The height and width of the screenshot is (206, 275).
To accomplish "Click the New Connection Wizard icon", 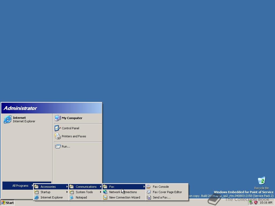I will 105,197.
